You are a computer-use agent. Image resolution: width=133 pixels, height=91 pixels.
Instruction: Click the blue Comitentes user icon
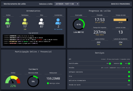(58, 21)
